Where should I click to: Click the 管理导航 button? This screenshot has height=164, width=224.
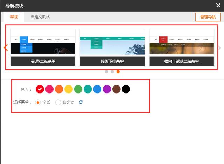[x=208, y=17]
